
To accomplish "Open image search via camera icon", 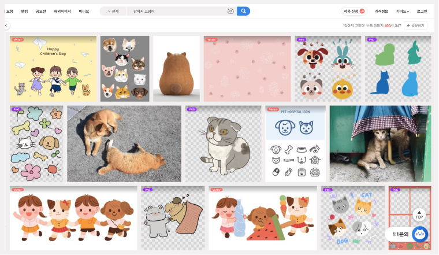I will [x=230, y=11].
